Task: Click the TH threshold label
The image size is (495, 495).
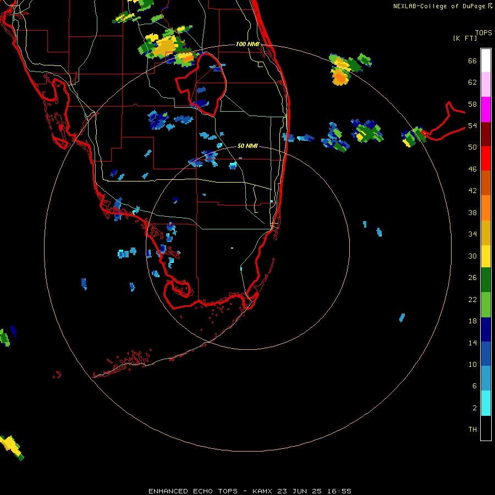Action: [472, 430]
